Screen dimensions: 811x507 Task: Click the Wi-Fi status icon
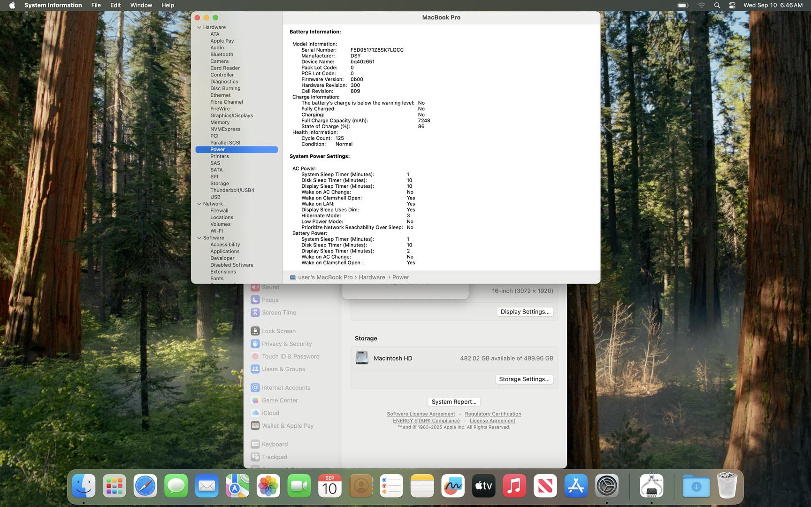pos(701,5)
